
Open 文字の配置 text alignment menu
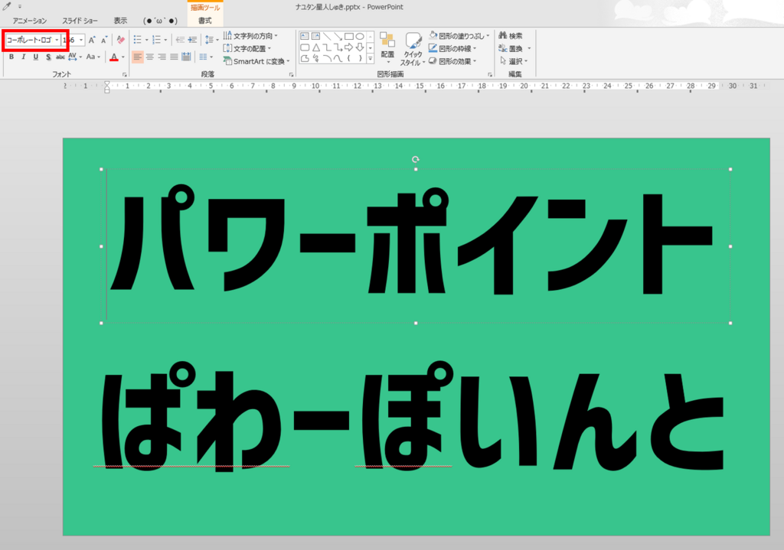pos(247,48)
